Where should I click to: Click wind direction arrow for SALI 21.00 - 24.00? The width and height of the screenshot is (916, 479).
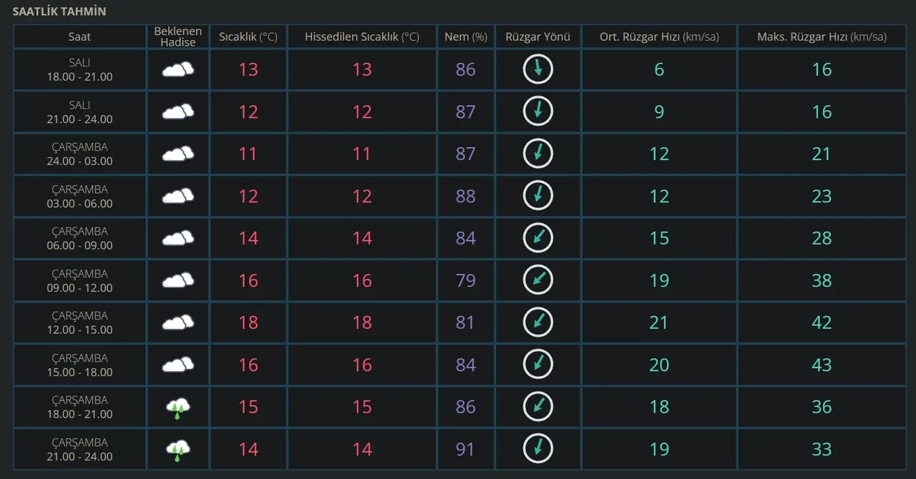tap(537, 112)
